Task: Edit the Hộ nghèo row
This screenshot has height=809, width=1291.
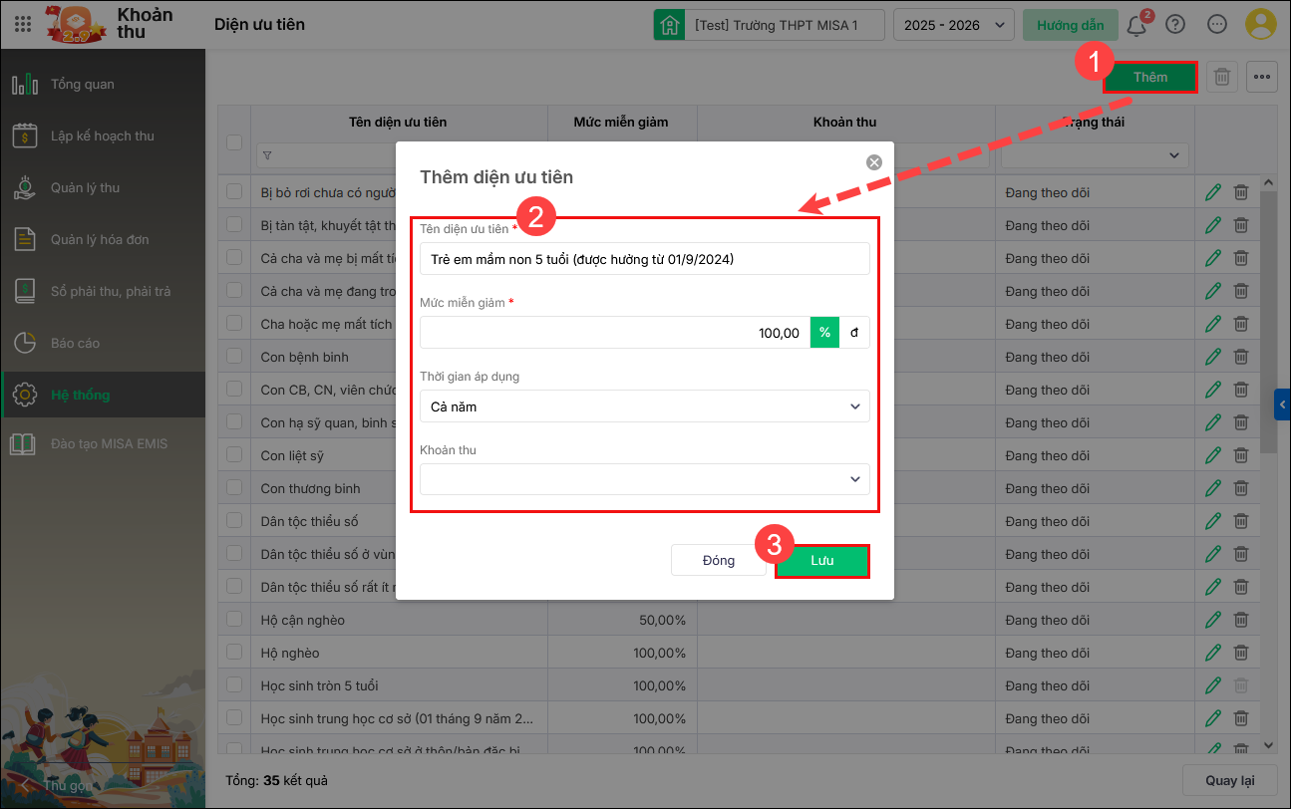Action: click(1213, 654)
